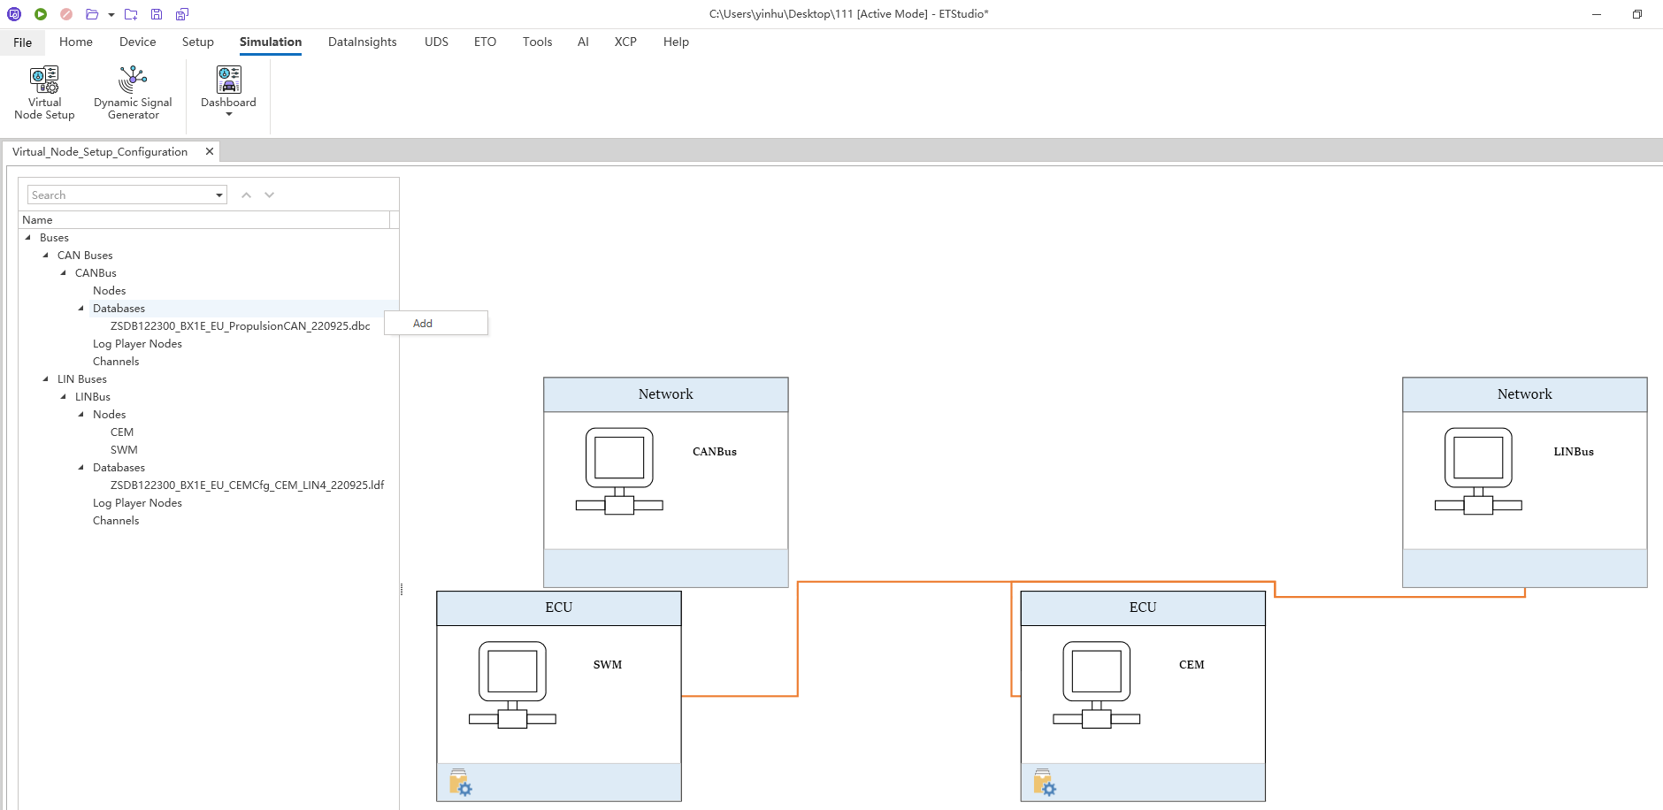Launch the Dynamic Signal Generator
1663x810 pixels.
click(133, 92)
